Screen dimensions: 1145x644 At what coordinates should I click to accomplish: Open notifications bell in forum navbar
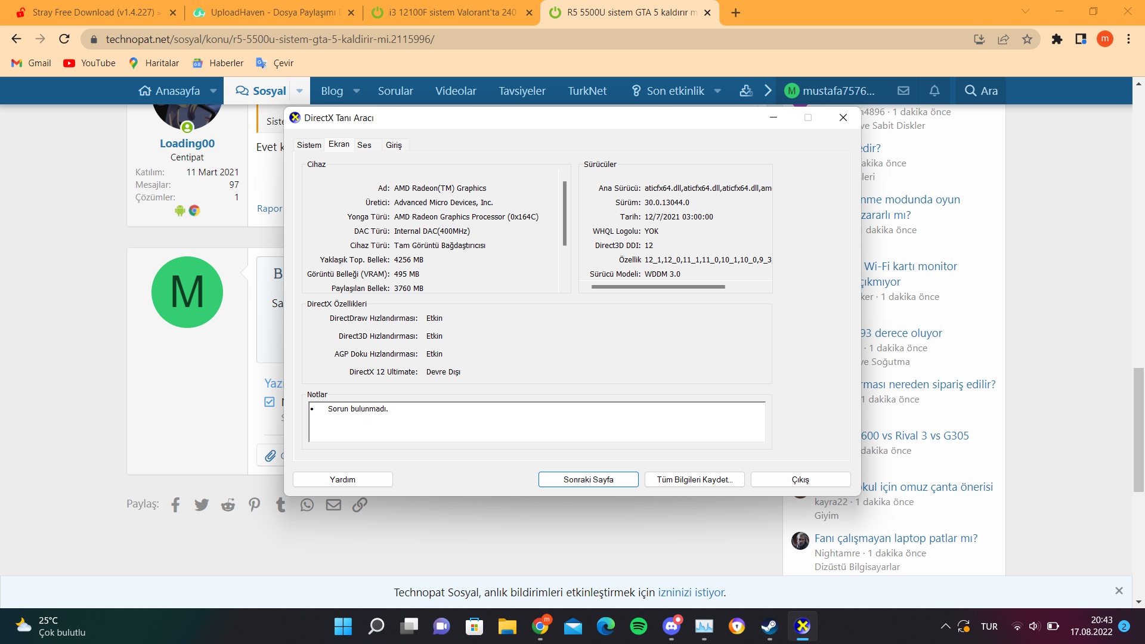tap(934, 91)
